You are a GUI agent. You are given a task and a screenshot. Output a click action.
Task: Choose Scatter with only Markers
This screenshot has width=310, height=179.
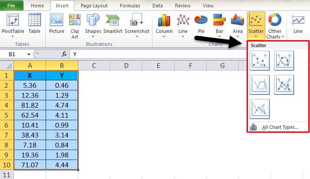coord(260,61)
